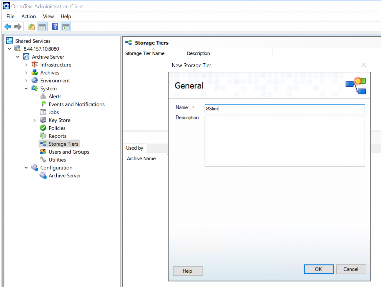Image resolution: width=381 pixels, height=287 pixels.
Task: Expand the Infrastructure node
Action: click(26, 65)
